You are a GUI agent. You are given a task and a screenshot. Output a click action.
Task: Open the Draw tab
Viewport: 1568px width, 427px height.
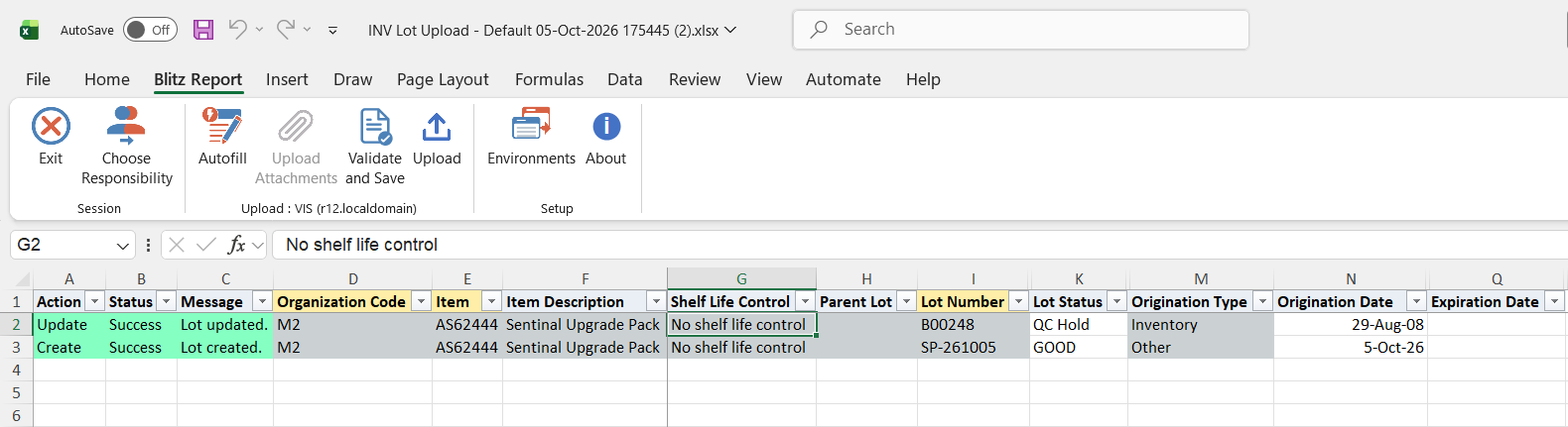coord(353,79)
